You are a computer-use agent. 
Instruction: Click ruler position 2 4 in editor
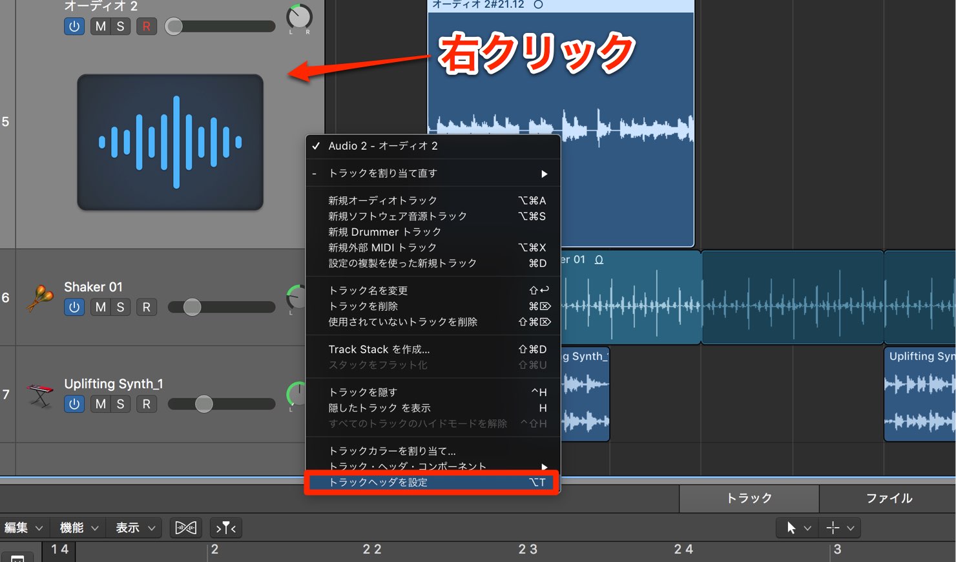click(x=683, y=550)
